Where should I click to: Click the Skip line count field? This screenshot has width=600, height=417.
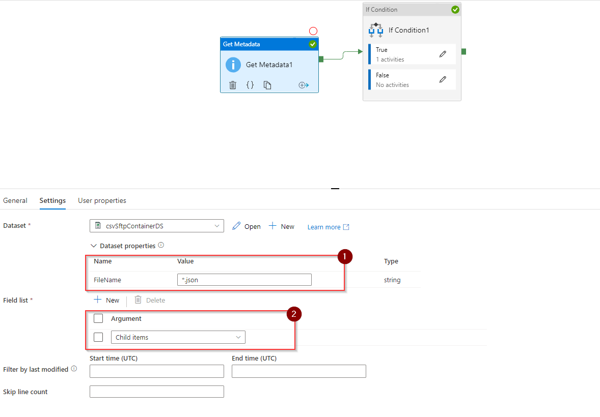coord(157,392)
